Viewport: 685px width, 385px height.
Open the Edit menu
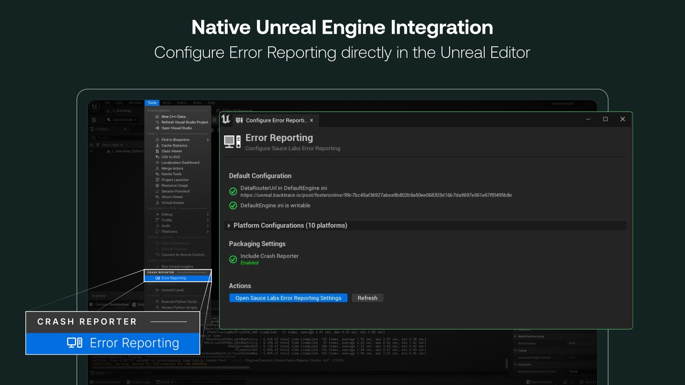pyautogui.click(x=119, y=103)
